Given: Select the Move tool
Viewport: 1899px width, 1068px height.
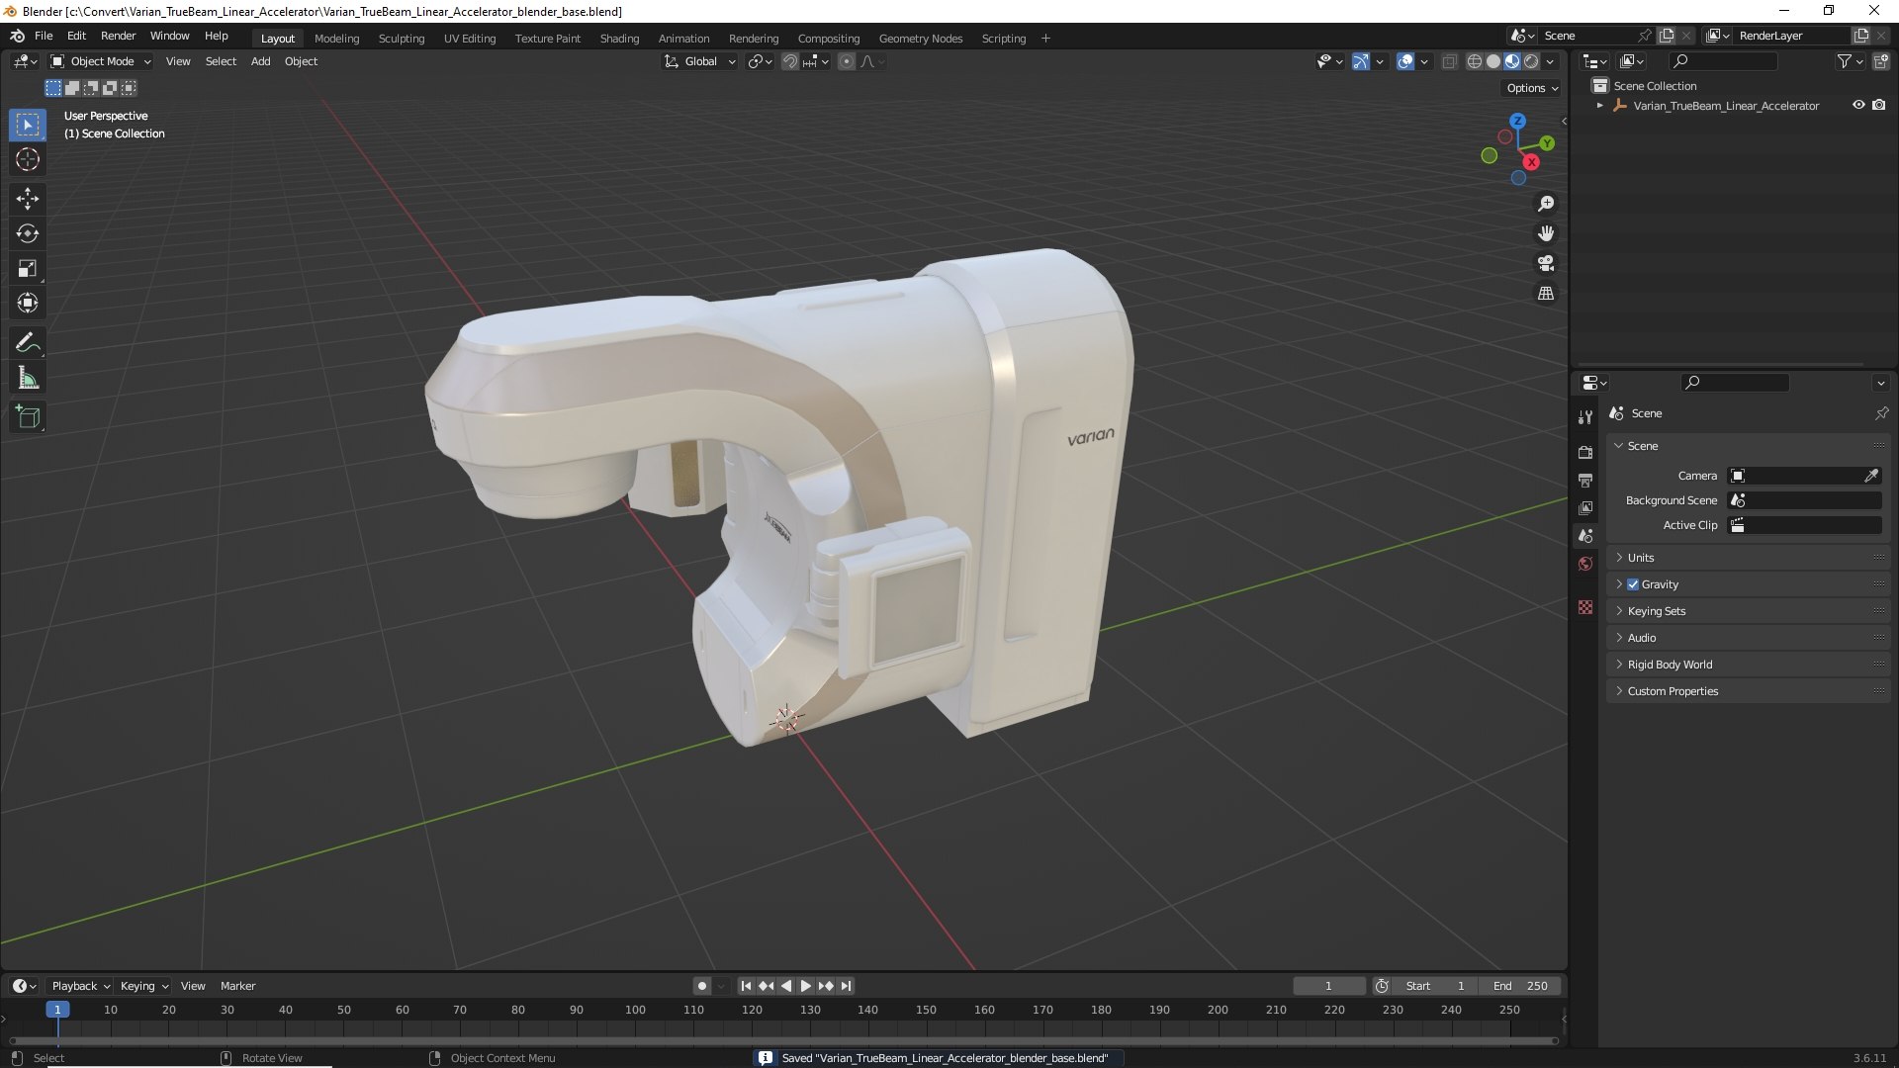Looking at the screenshot, I should 28,199.
